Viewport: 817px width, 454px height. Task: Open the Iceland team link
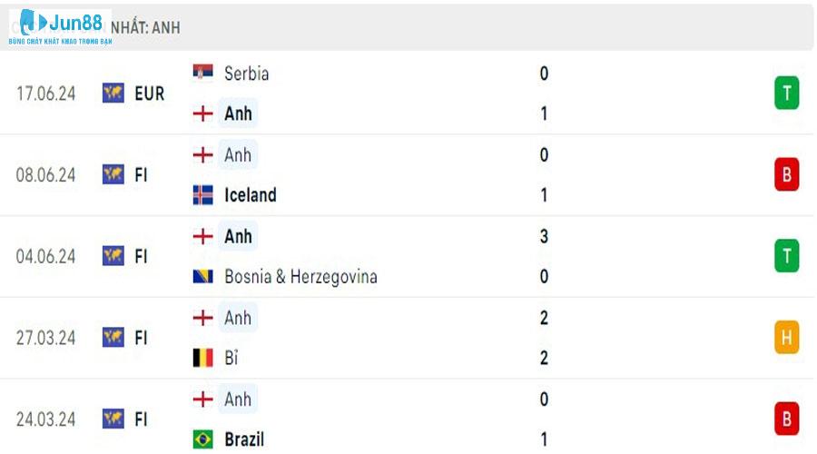tap(250, 194)
